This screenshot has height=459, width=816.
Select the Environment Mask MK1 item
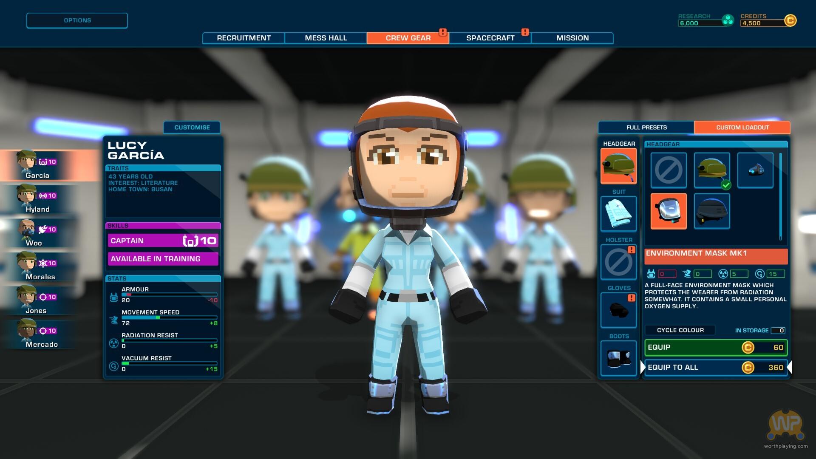[668, 211]
